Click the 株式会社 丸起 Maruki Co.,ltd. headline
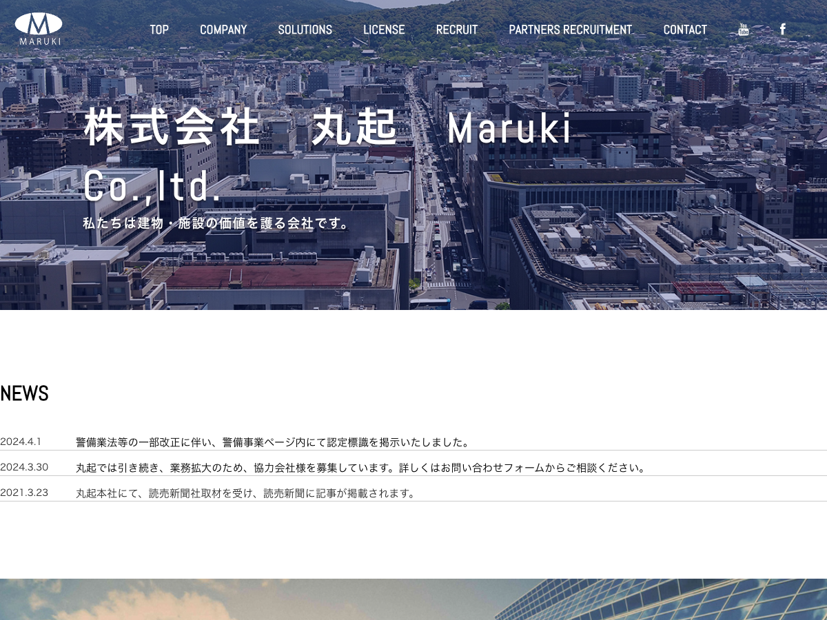This screenshot has height=620, width=827. 327,156
